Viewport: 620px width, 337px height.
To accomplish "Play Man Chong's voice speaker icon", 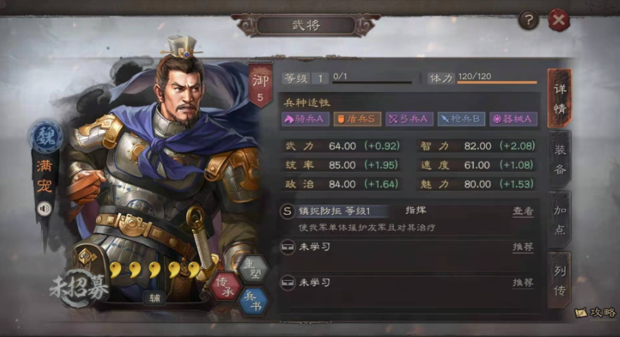I will click(x=44, y=208).
